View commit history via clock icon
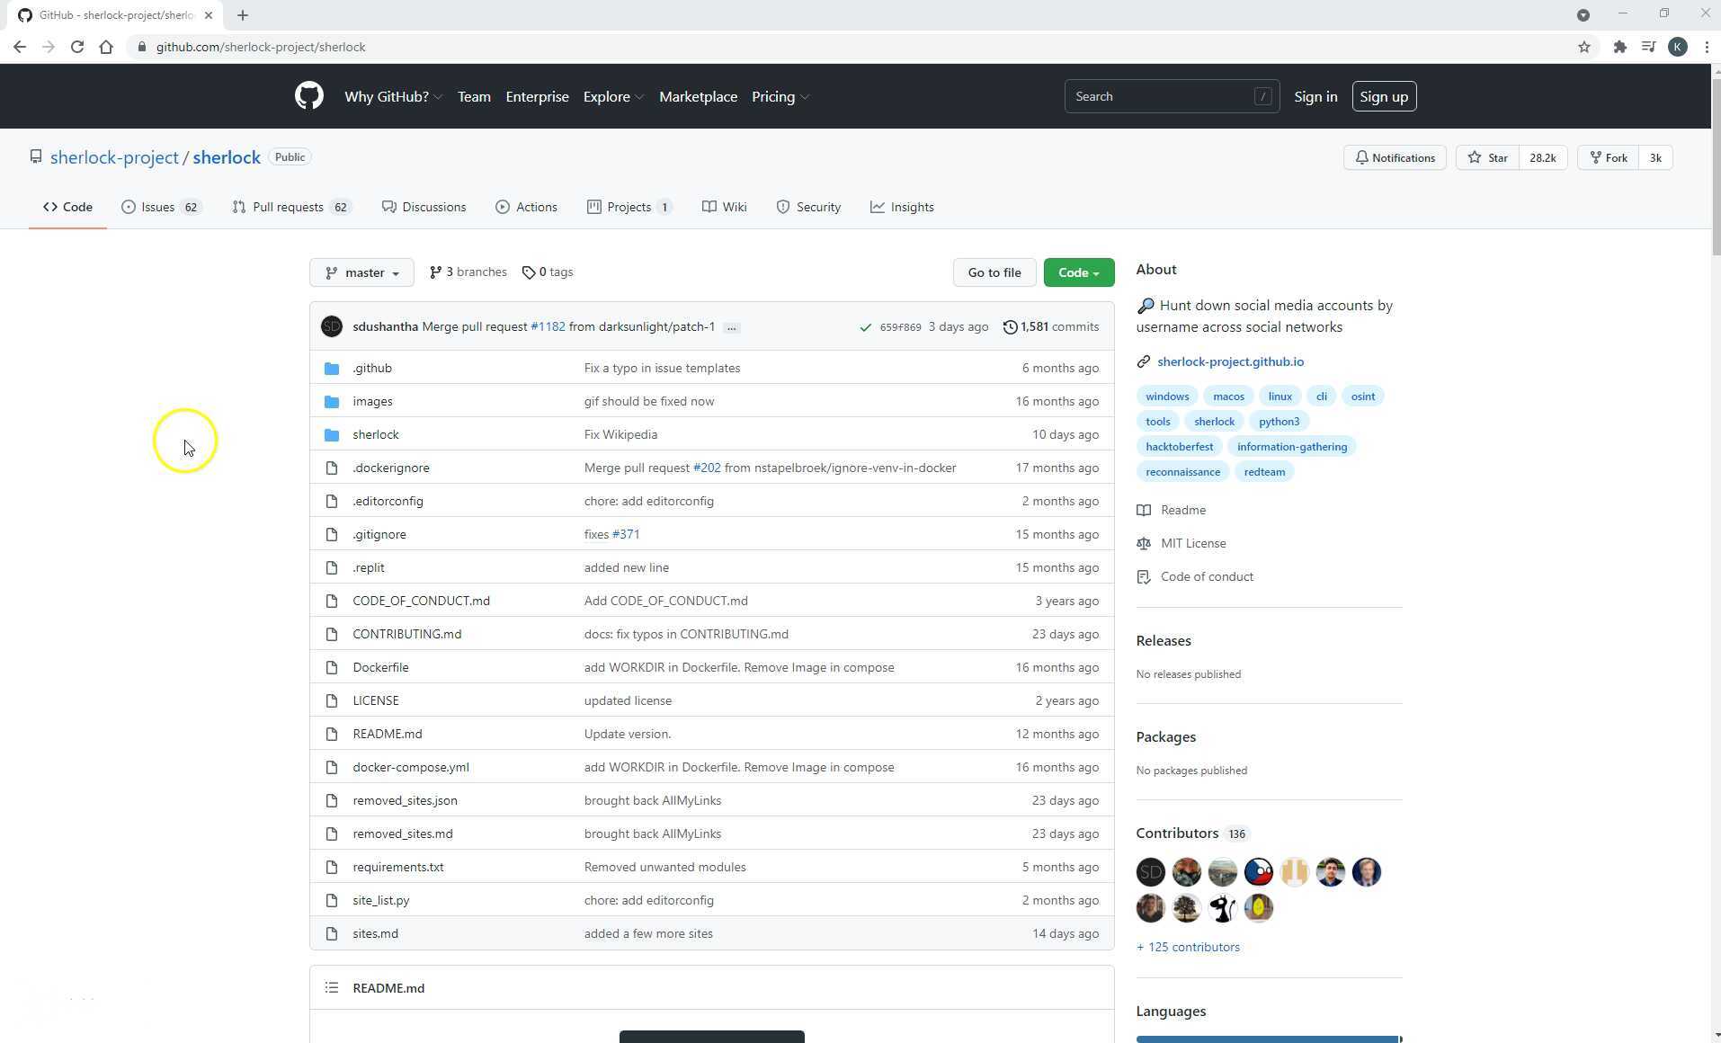1721x1043 pixels. (x=1010, y=326)
